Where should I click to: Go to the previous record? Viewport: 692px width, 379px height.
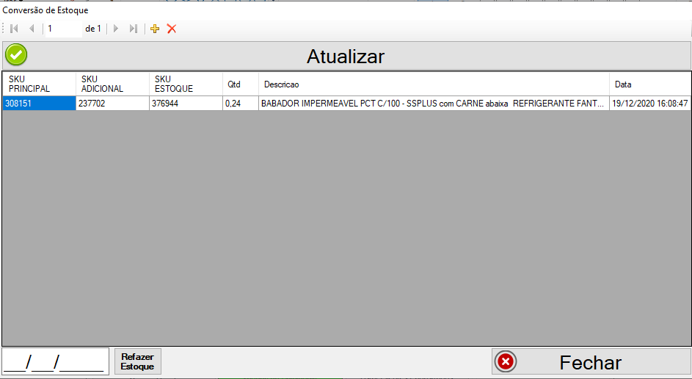point(32,29)
